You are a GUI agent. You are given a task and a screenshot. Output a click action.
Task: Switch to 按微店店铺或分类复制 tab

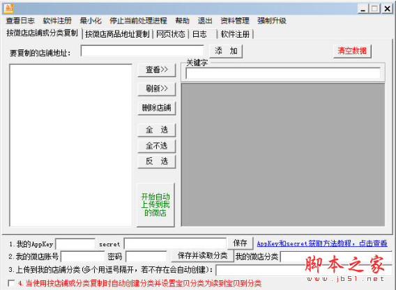(x=42, y=33)
